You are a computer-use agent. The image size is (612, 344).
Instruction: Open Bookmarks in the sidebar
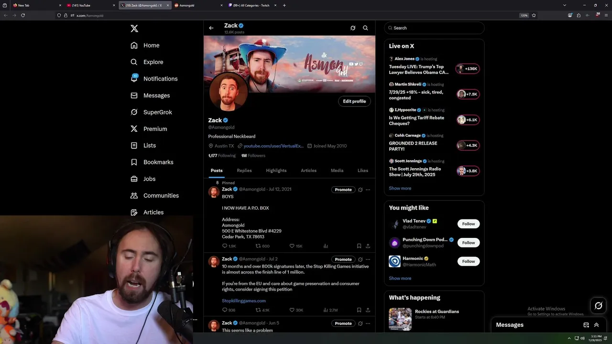click(x=152, y=162)
